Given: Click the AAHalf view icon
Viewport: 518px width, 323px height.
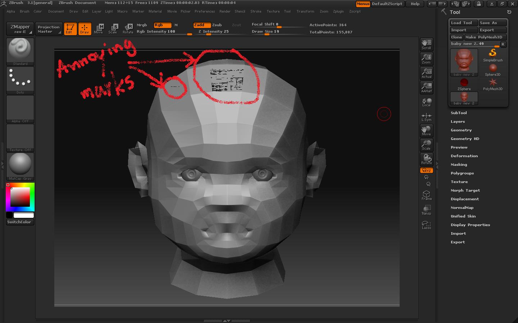Looking at the screenshot, I should tap(426, 87).
